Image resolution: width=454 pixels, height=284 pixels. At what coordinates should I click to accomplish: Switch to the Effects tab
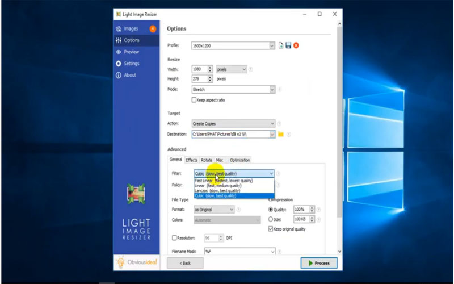pyautogui.click(x=191, y=160)
